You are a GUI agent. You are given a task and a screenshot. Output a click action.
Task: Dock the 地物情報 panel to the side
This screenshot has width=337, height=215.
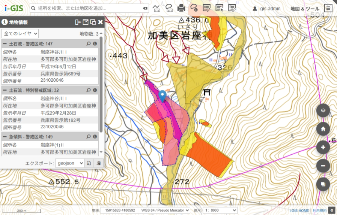[78, 22]
